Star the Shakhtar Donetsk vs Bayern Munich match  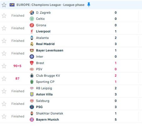click(4, 117)
